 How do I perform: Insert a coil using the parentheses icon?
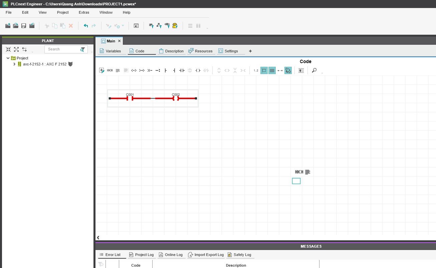tap(198, 70)
